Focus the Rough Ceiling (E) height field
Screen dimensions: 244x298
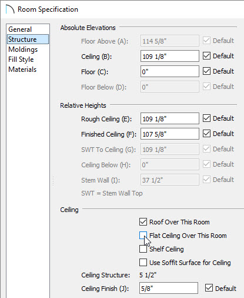pos(170,118)
